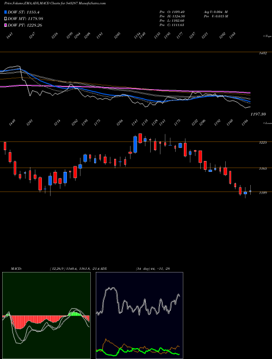Click the Pre O: 1109.40 value
The width and height of the screenshot is (272, 359).
(172, 11)
